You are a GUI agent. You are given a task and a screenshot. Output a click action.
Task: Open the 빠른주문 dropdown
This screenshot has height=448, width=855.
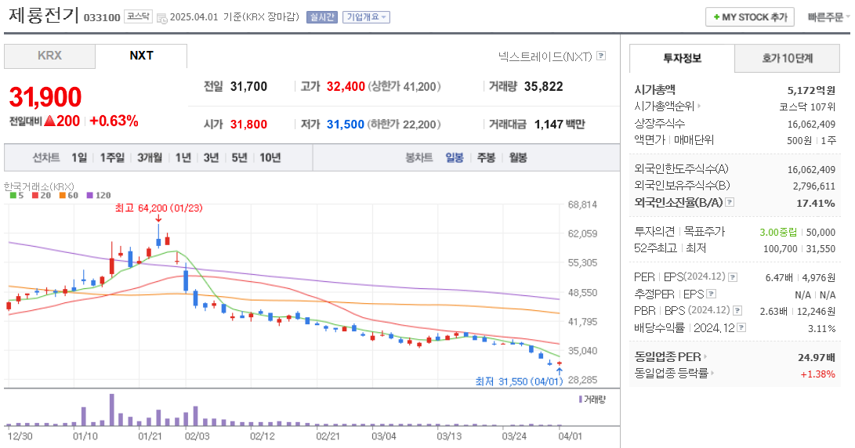[x=828, y=17]
